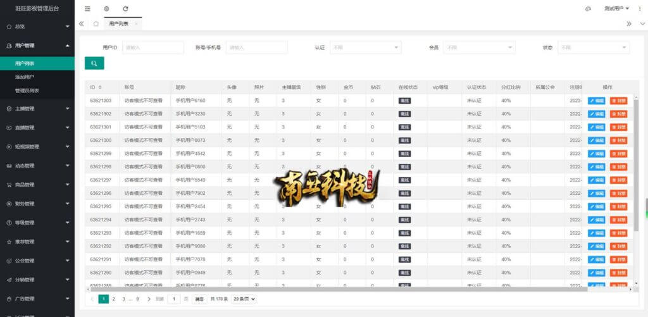Open the 状态 filter dropdown
The width and height of the screenshot is (648, 317).
(594, 47)
